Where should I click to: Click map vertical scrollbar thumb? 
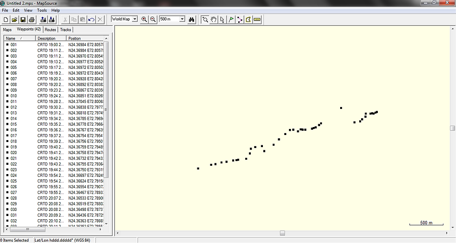pyautogui.click(x=452, y=128)
